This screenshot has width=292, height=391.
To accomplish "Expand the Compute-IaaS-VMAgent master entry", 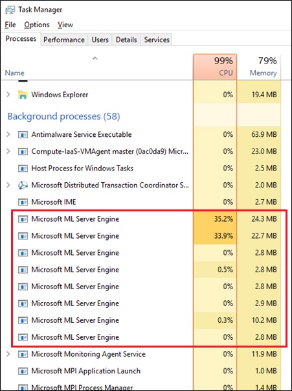I will pos(8,151).
